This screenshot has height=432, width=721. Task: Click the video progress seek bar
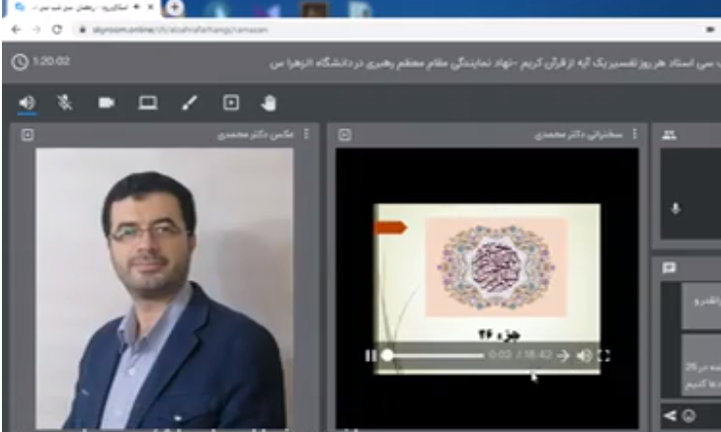coord(435,356)
